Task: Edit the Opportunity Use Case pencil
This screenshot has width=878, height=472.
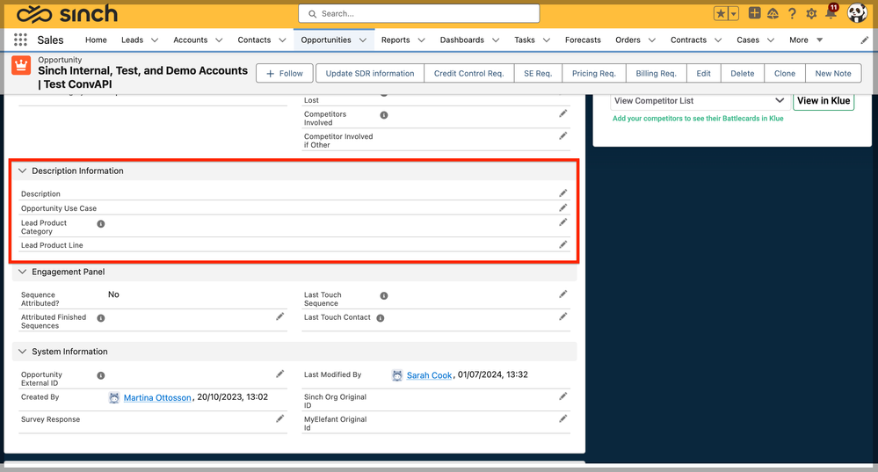Action: (x=562, y=207)
